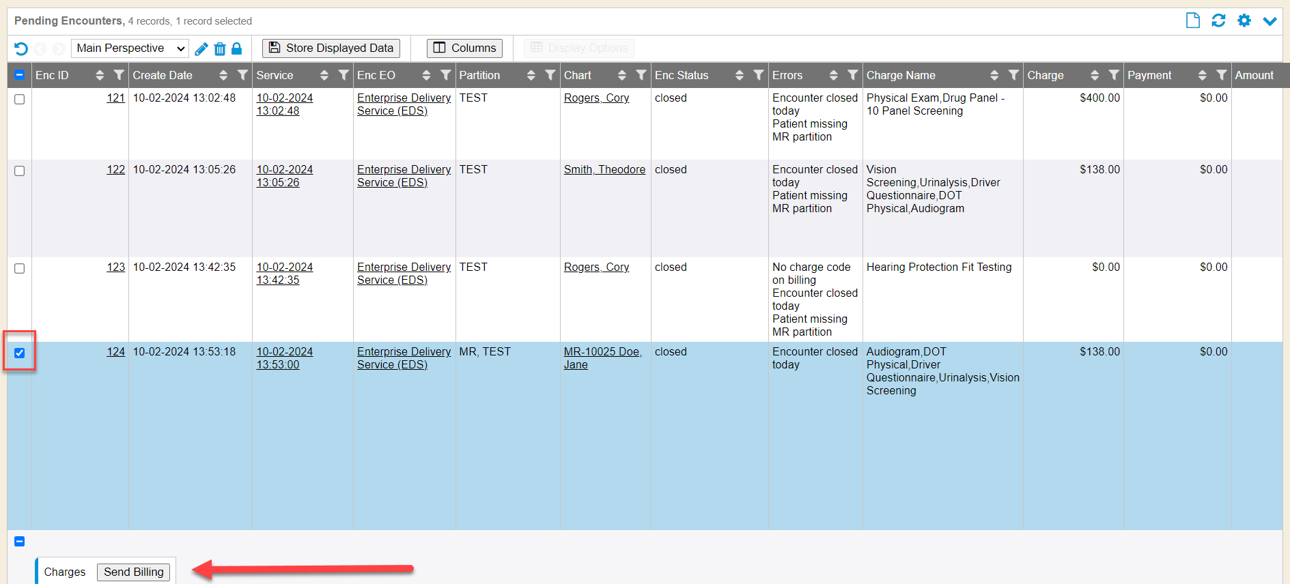Viewport: 1290px width, 584px height.
Task: Open the Main Perspective dropdown
Action: pos(130,48)
